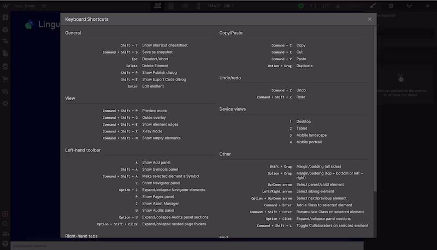
Task: Open the search magnifier in sidebar
Action: click(5, 224)
